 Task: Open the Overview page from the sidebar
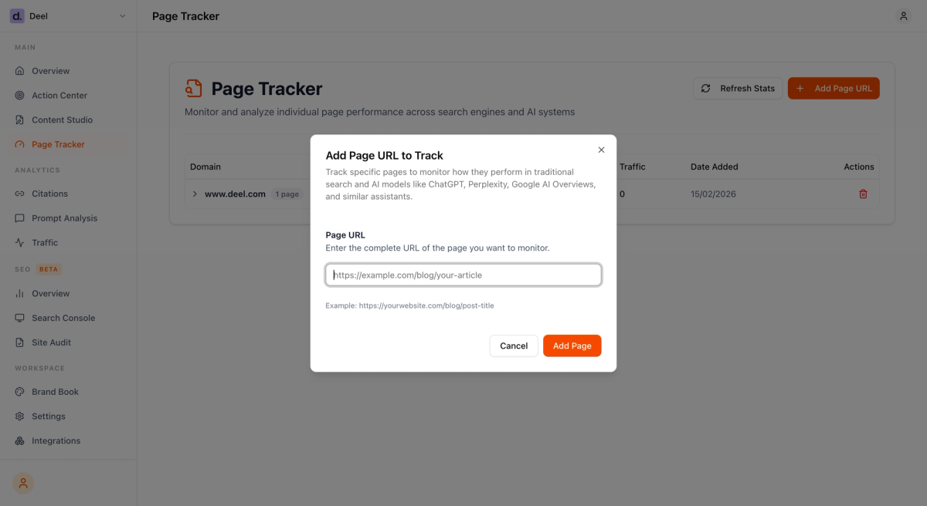point(50,70)
